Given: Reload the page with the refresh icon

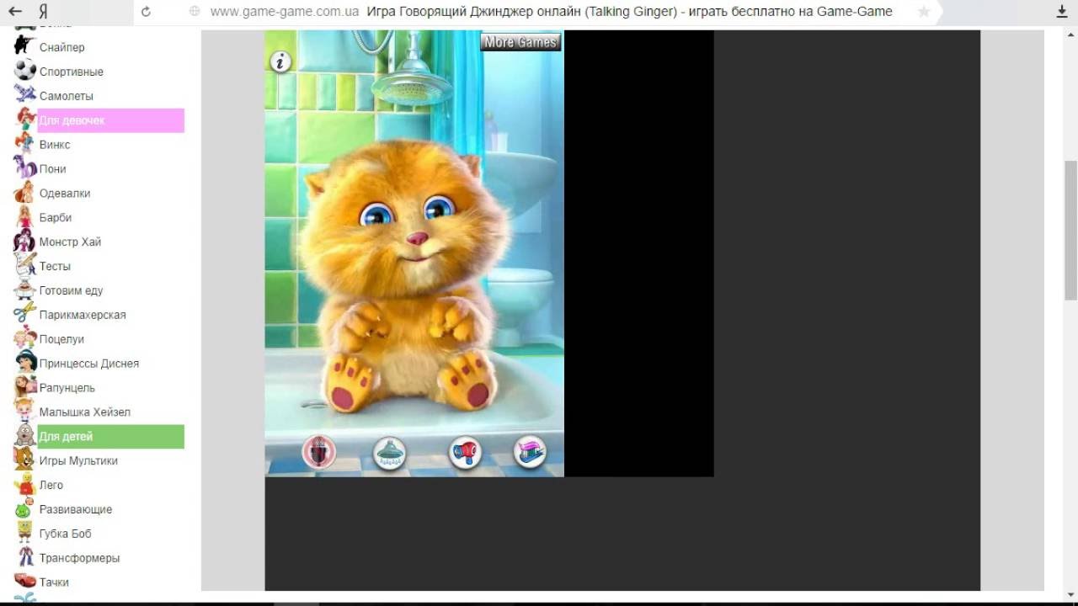Looking at the screenshot, I should (146, 12).
